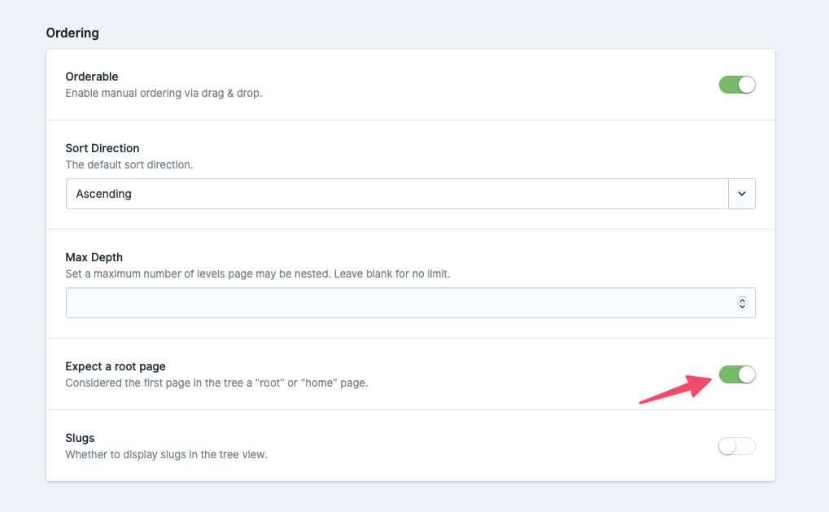Click 'Leave blank for no limit' description
Viewport: 829px width, 512px height.
[392, 274]
